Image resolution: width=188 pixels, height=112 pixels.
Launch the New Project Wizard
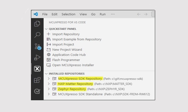click(x=67, y=50)
